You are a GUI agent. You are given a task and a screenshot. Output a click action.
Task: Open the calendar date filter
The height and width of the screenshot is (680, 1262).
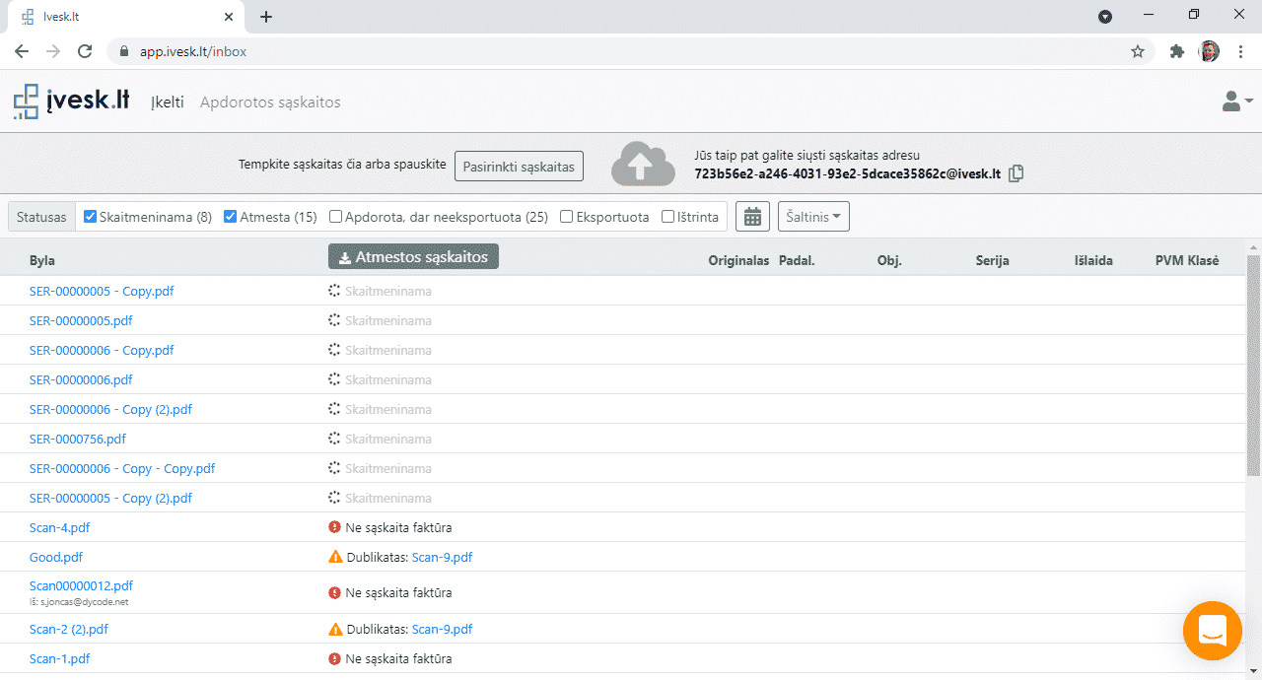pos(752,217)
